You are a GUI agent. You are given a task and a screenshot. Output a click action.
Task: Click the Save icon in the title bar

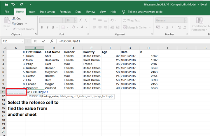pos(7,4)
